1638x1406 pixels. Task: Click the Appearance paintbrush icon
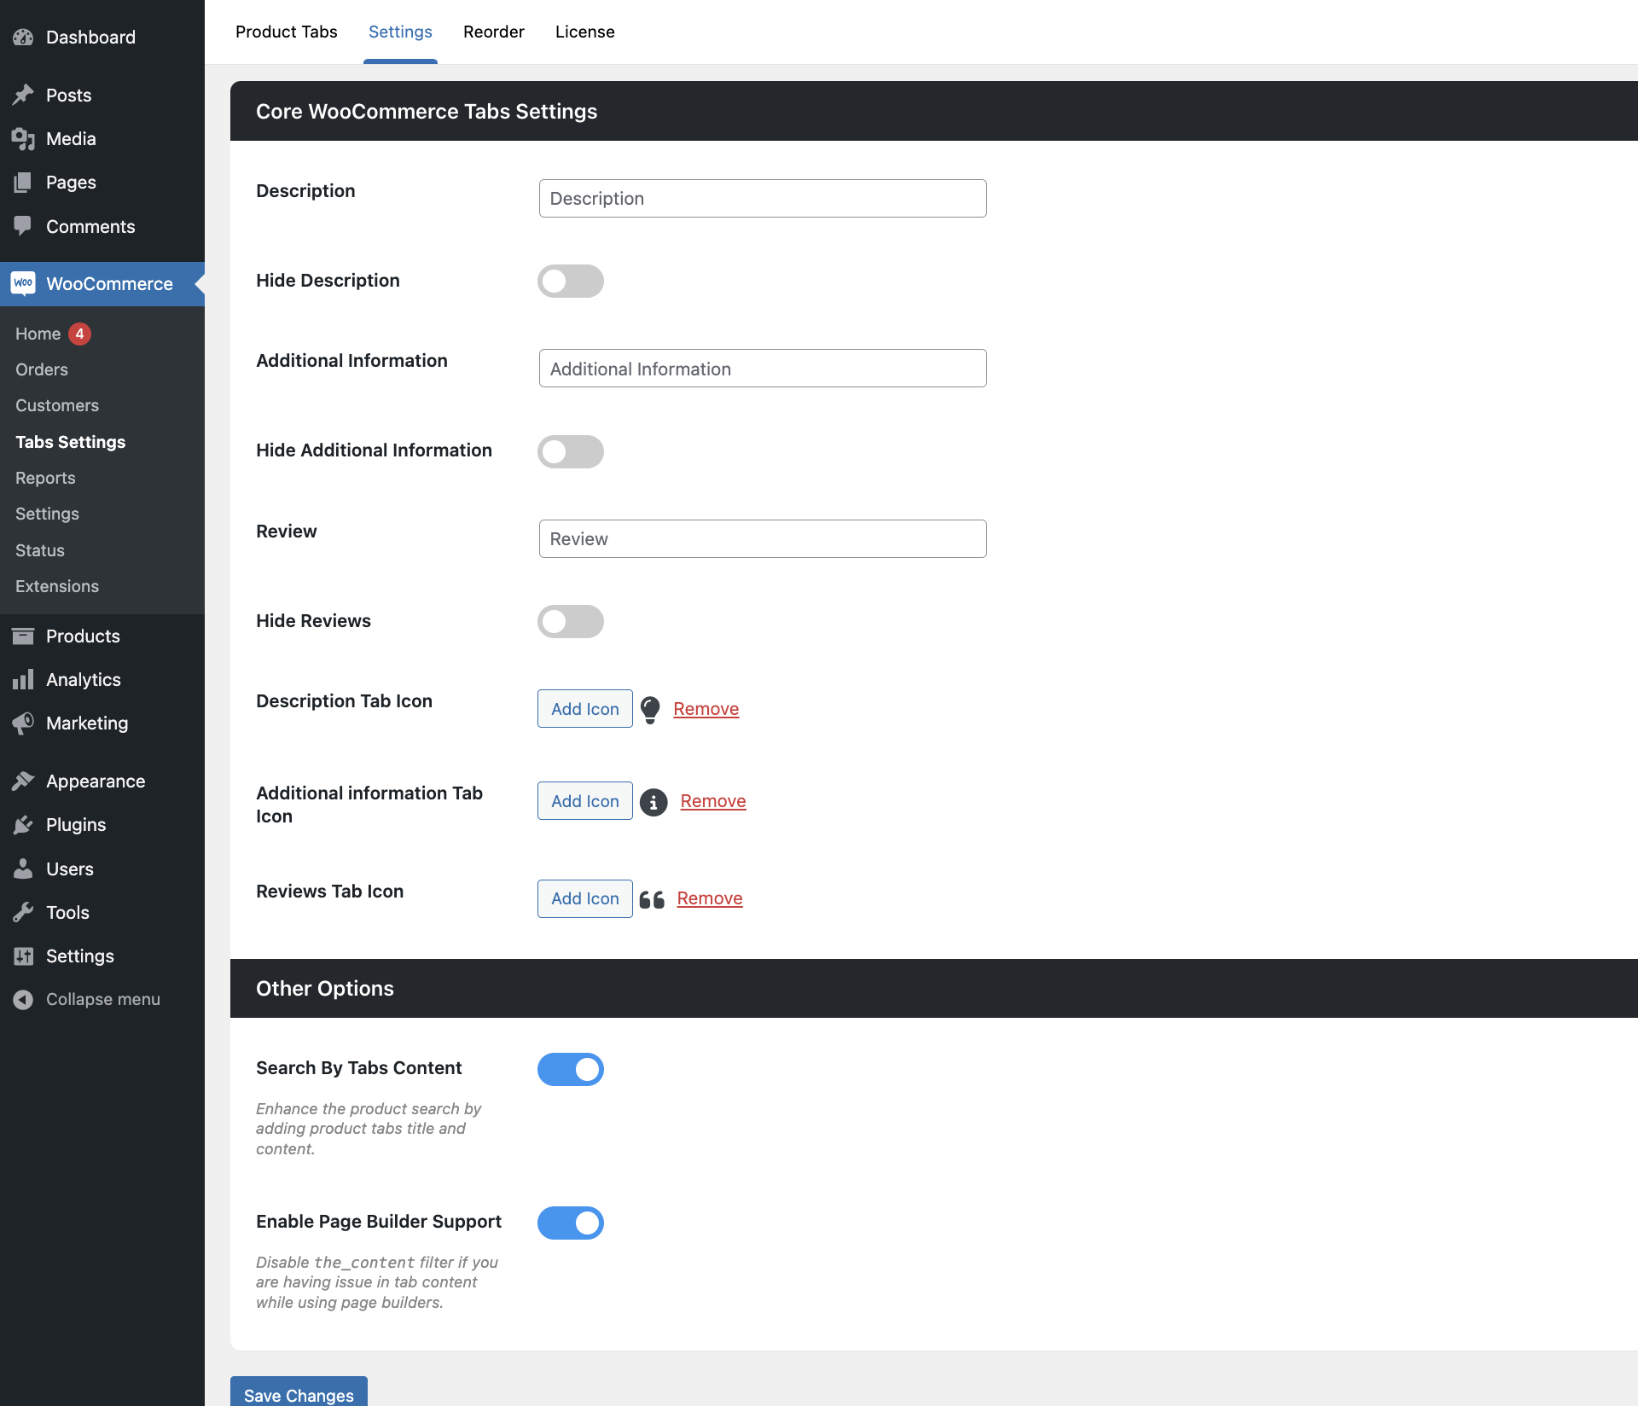(x=23, y=781)
